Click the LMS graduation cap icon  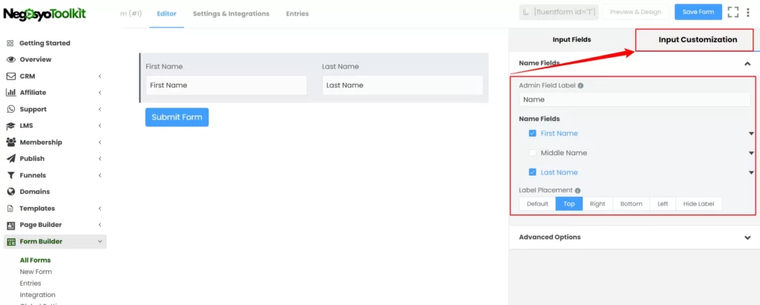(x=10, y=125)
